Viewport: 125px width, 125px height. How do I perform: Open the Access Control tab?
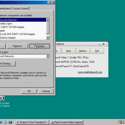pos(20,8)
